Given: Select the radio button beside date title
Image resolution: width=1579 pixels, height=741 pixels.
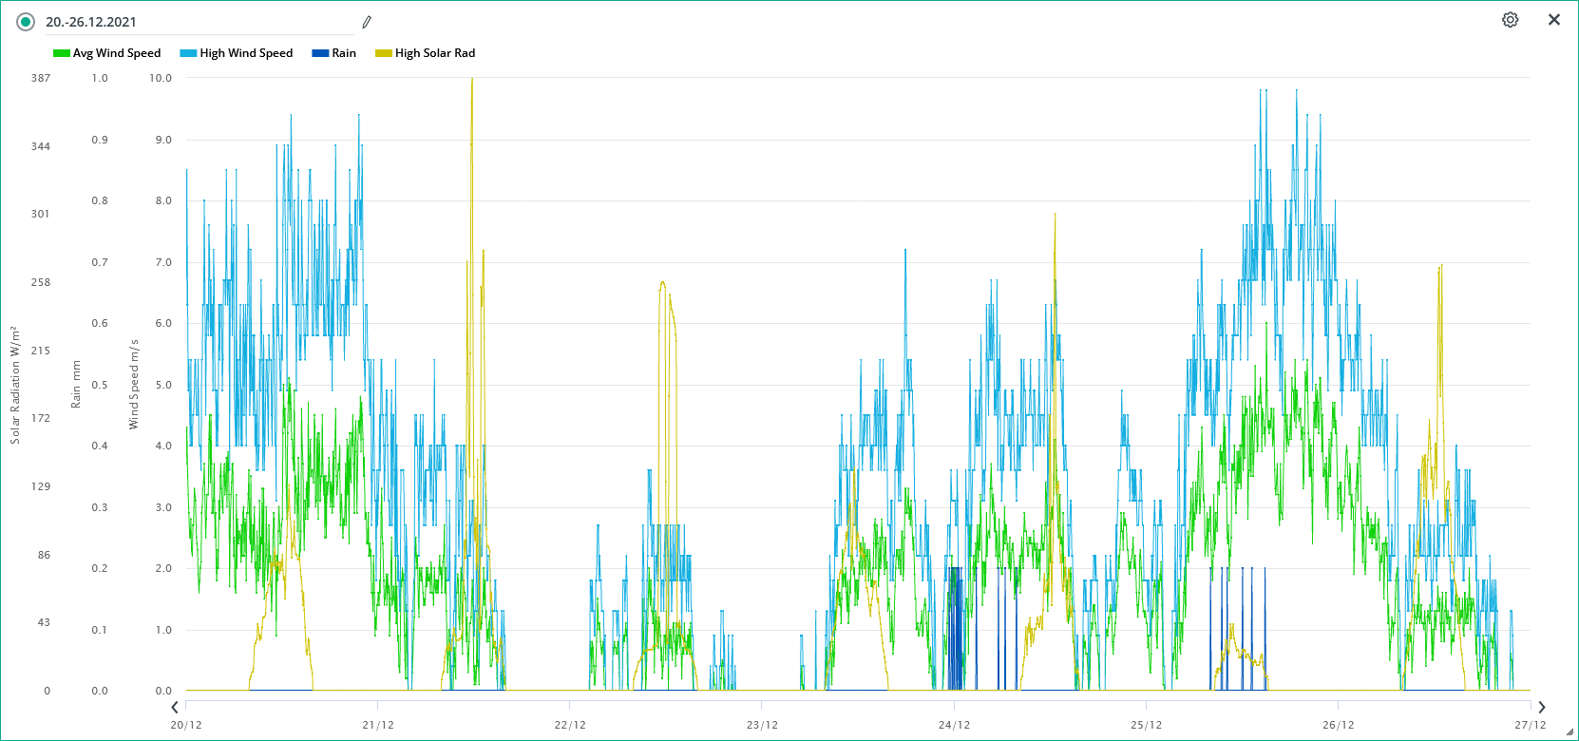Looking at the screenshot, I should coord(26,22).
